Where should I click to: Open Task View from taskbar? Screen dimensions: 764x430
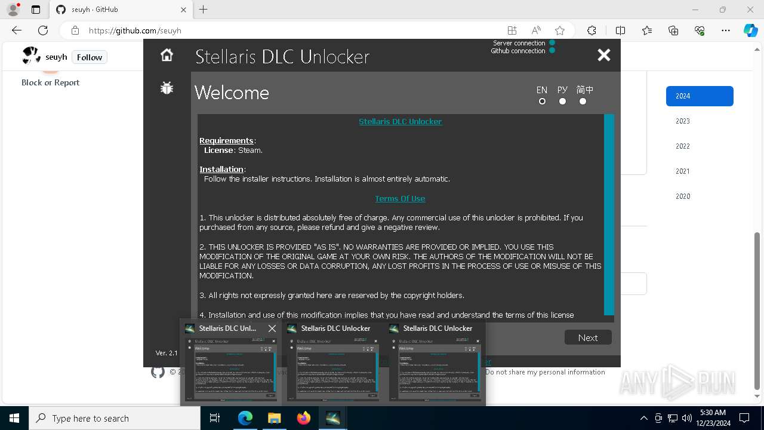(215, 418)
